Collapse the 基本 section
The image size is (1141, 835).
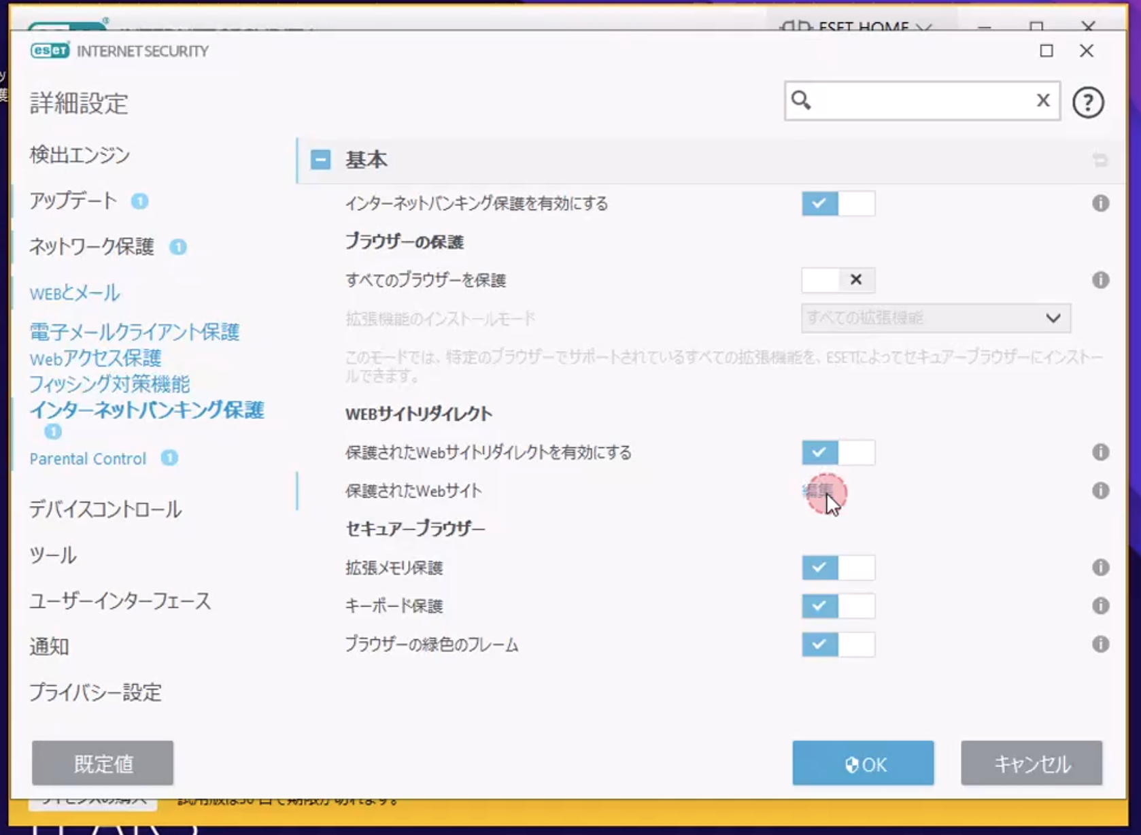320,160
